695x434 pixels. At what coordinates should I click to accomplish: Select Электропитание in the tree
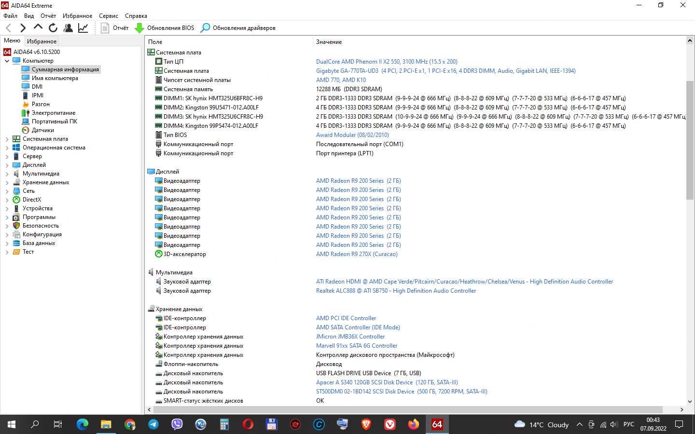pos(54,113)
